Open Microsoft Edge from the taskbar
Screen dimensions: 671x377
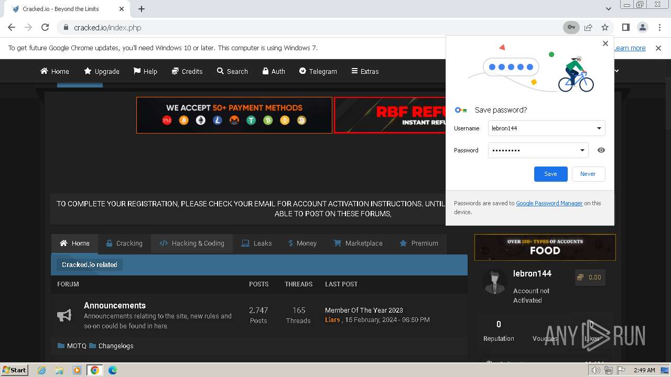(x=113, y=370)
